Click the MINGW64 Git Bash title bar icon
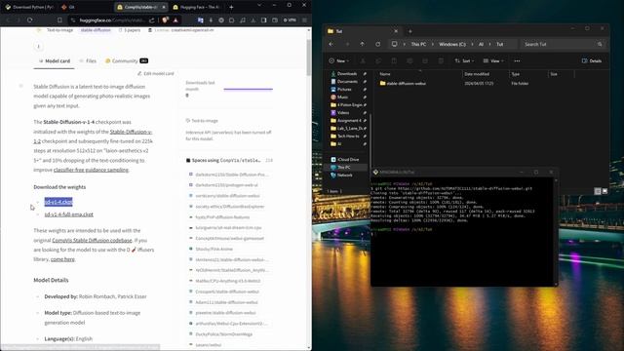This screenshot has width=624, height=351. pyautogui.click(x=375, y=172)
